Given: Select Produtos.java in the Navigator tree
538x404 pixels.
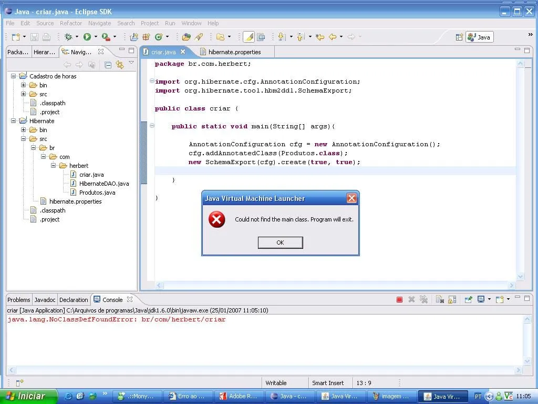Looking at the screenshot, I should (x=97, y=193).
